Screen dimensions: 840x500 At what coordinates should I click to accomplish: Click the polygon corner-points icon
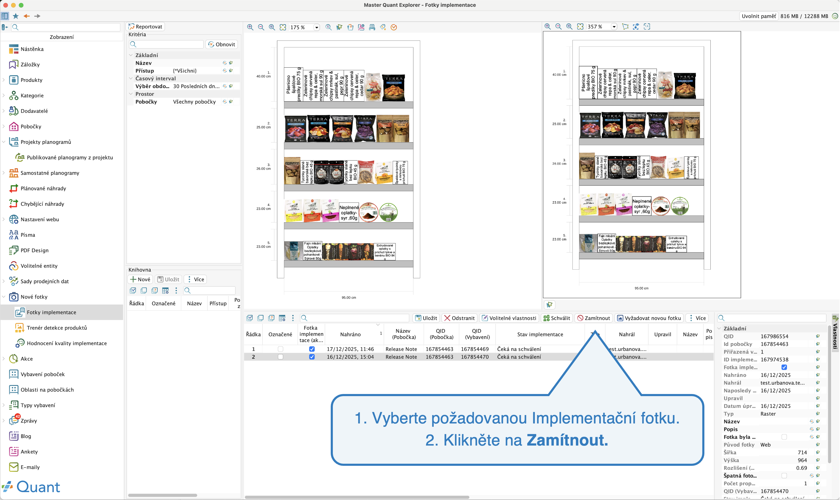pos(625,27)
